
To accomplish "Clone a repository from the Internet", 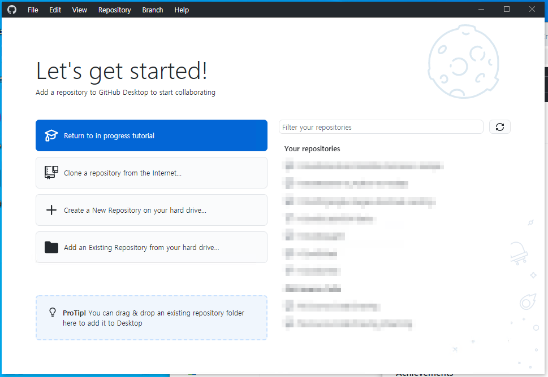I will tap(152, 173).
